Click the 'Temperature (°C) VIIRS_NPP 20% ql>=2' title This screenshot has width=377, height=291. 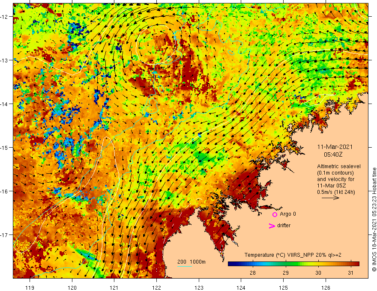click(293, 255)
